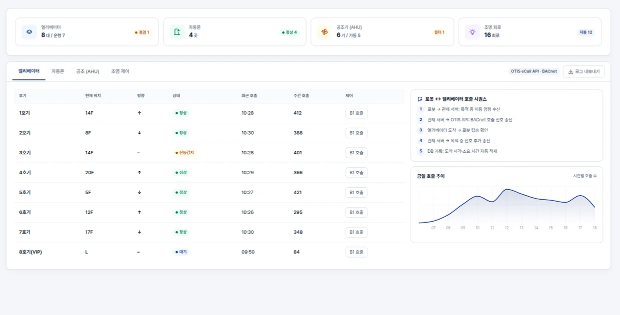Viewport: 620px width, 315px height.
Task: Click the elevator card layers icon
Action: click(x=29, y=32)
